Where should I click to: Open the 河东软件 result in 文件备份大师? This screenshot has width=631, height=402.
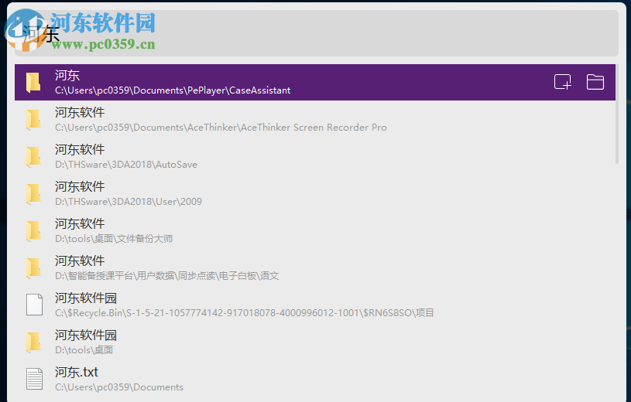(315, 230)
